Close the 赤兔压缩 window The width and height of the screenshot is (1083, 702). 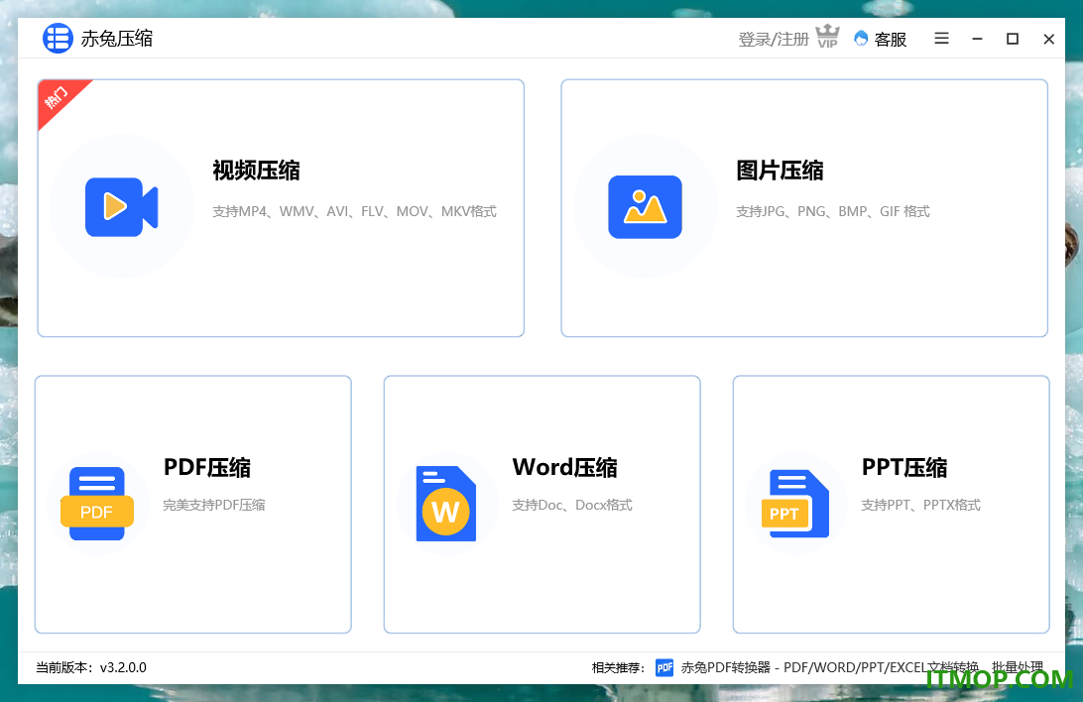click(x=1048, y=40)
